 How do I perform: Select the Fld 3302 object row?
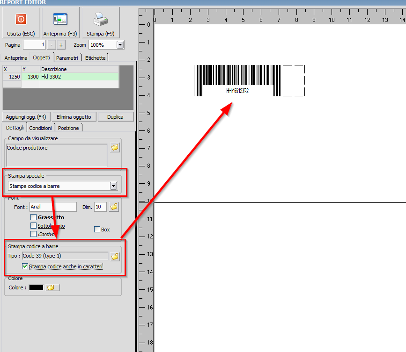61,77
